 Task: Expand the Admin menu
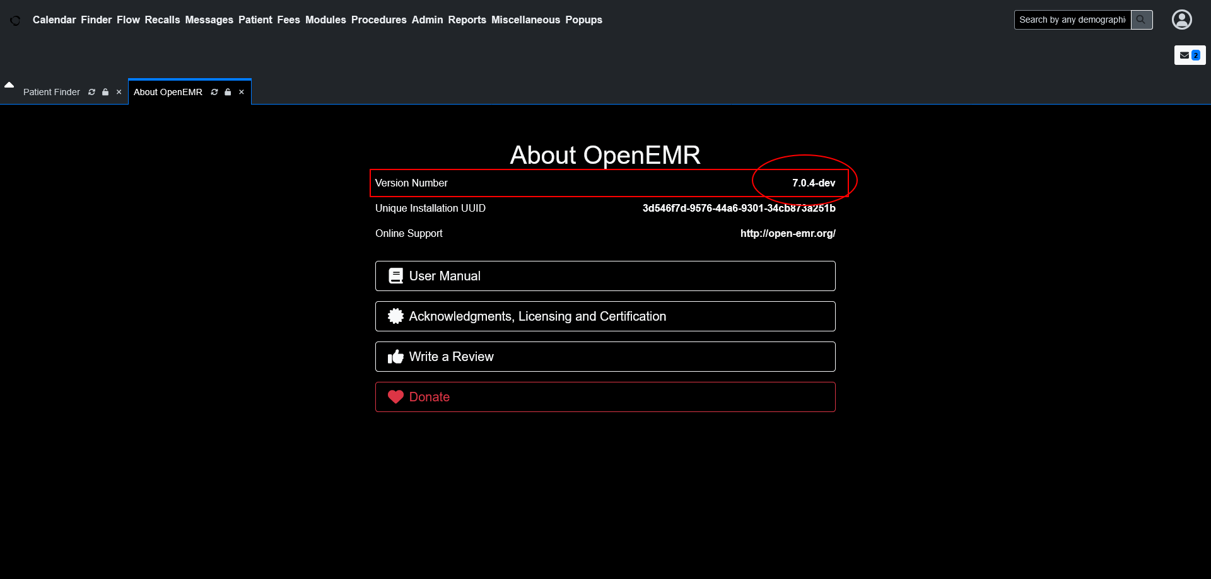tap(427, 20)
